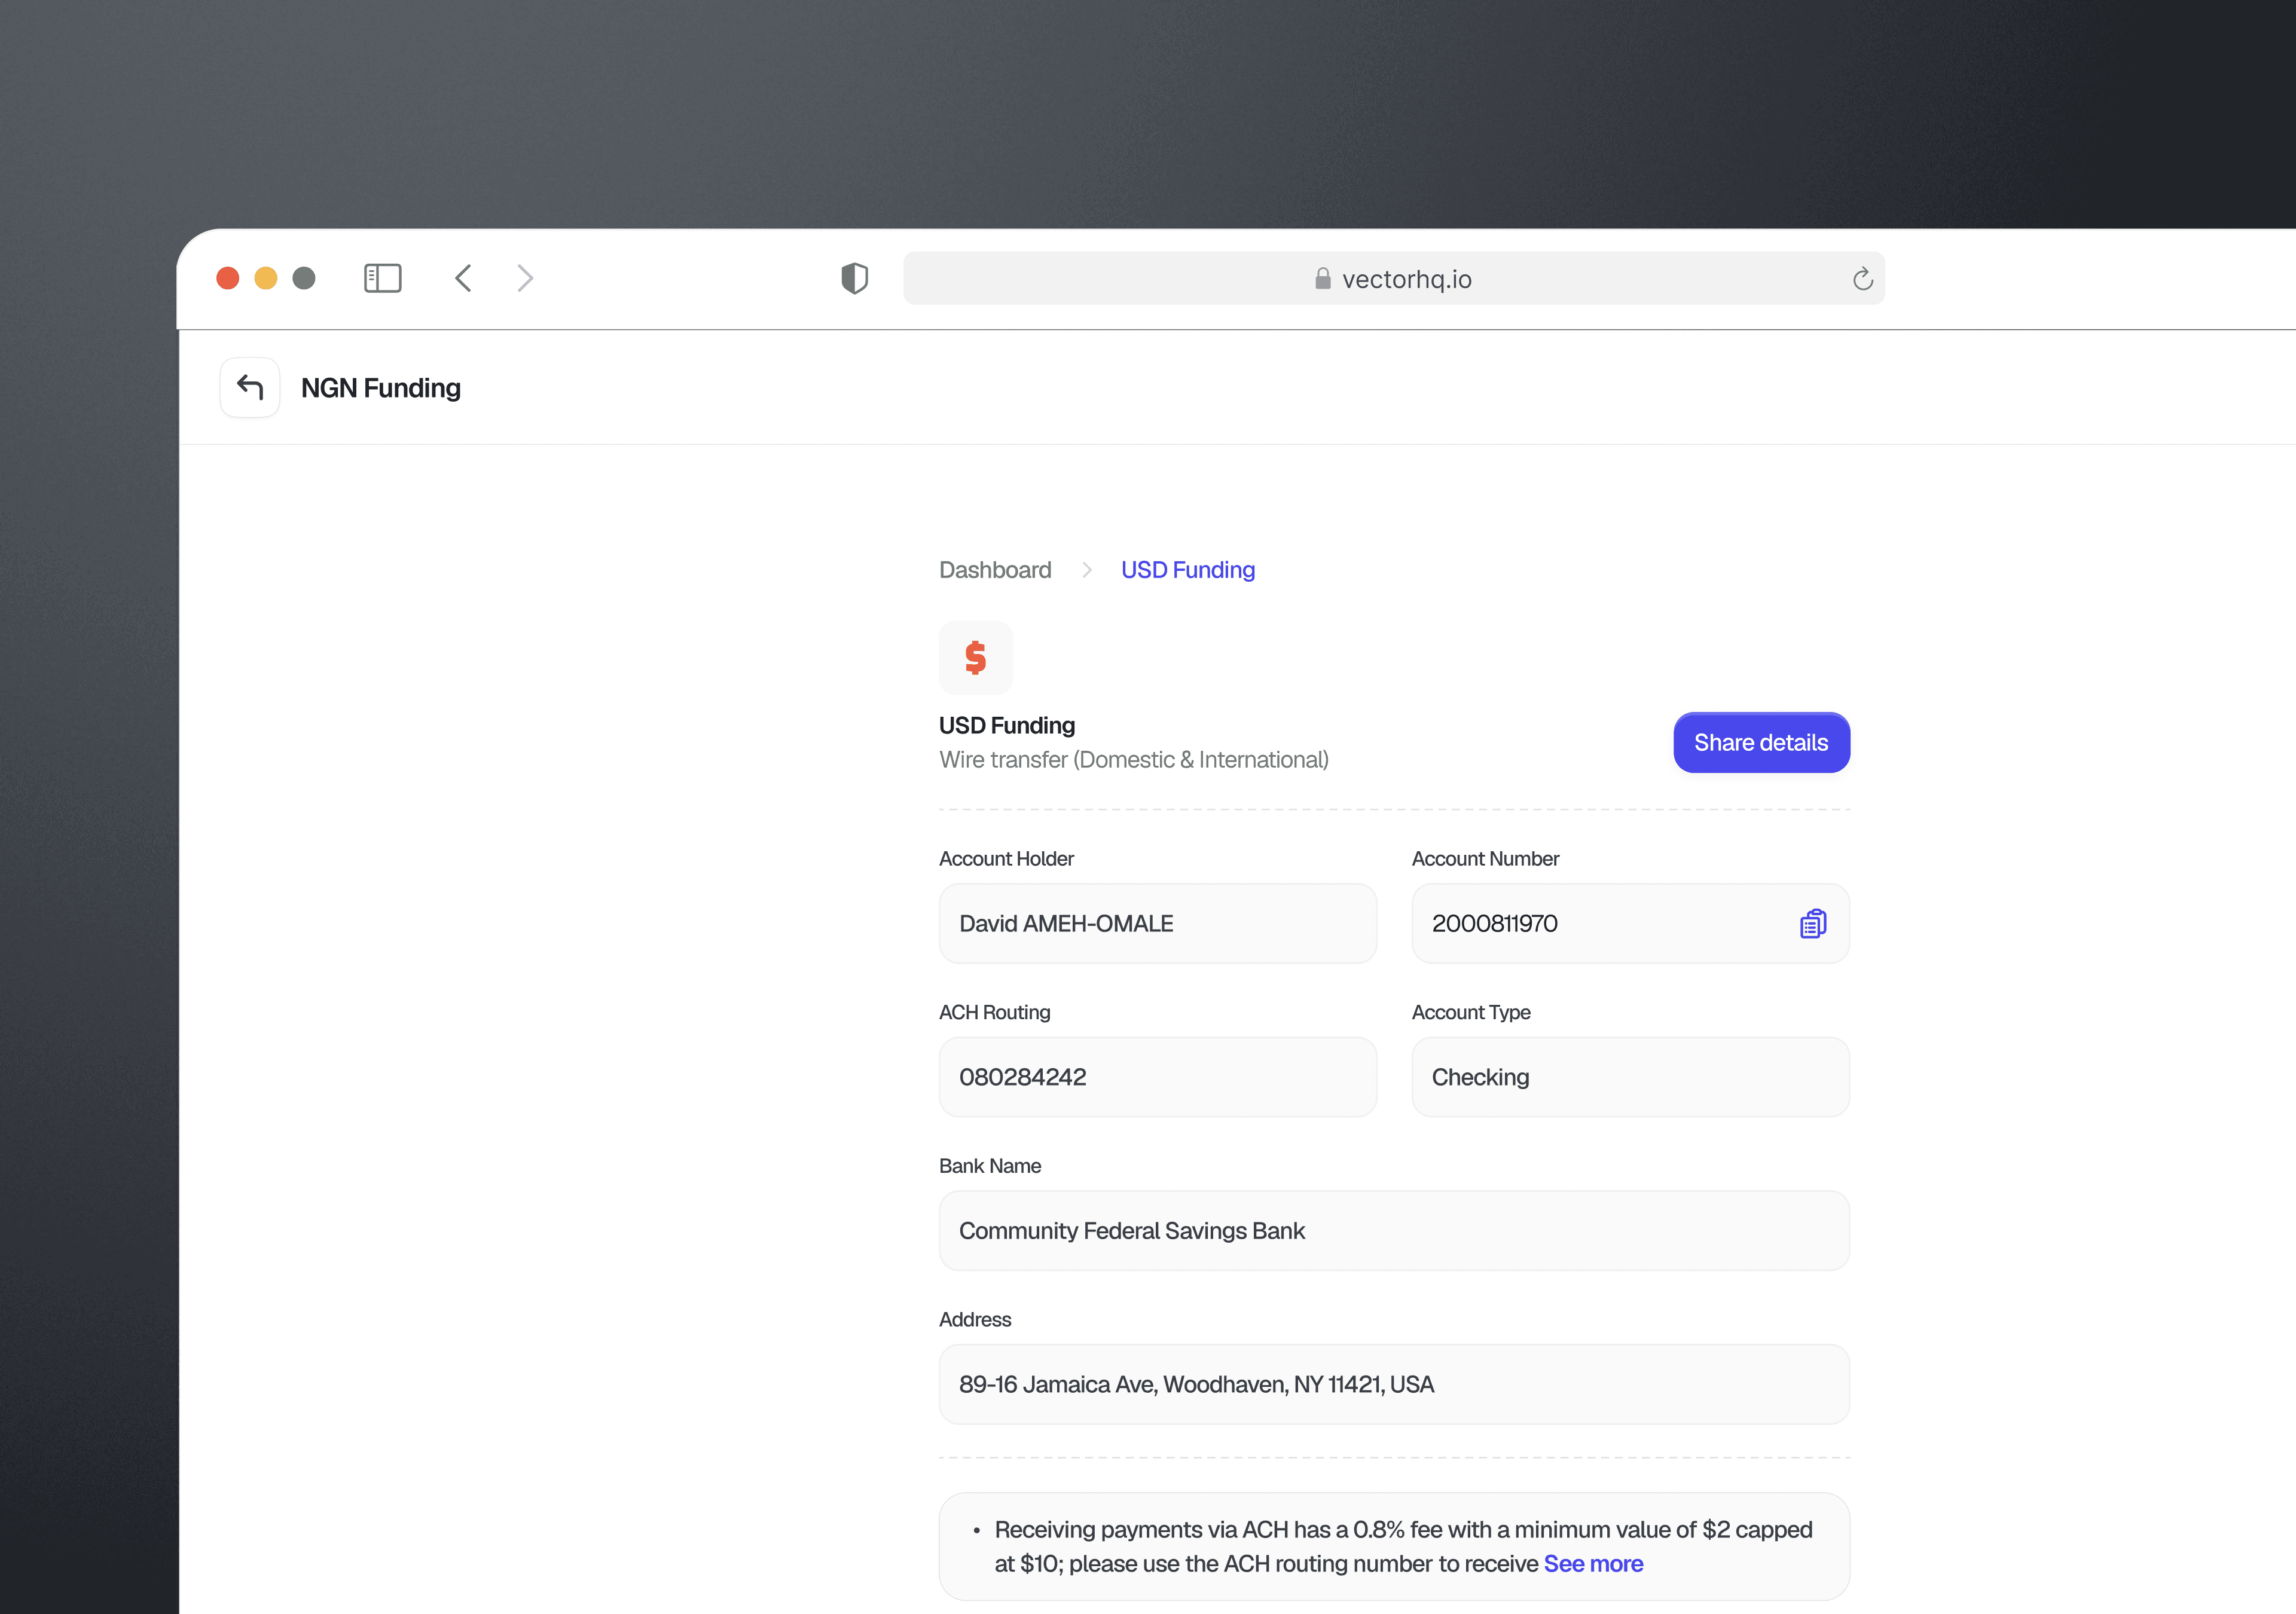
Task: Go forward with browser forward chevron
Action: coord(525,278)
